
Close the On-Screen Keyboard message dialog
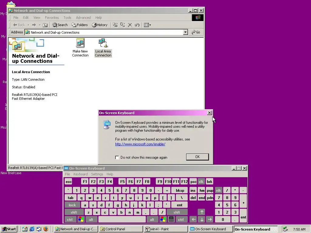click(x=210, y=113)
